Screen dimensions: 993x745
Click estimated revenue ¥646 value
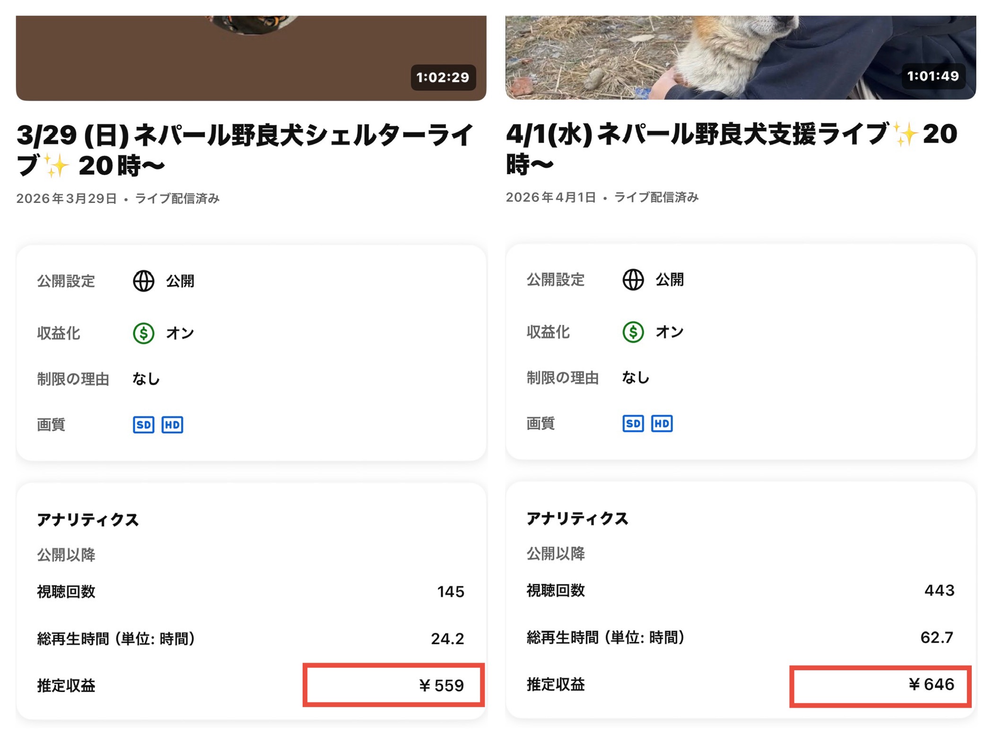tap(931, 684)
